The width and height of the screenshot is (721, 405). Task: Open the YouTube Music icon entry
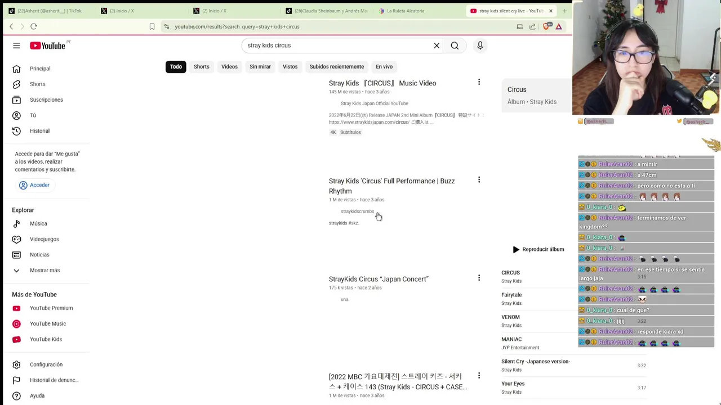16,324
